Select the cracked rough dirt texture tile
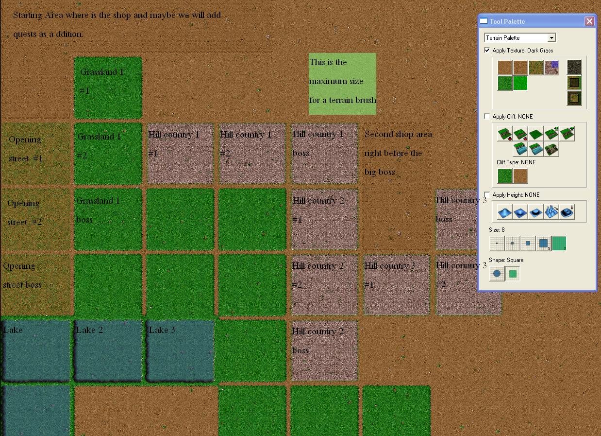 pyautogui.click(x=520, y=68)
